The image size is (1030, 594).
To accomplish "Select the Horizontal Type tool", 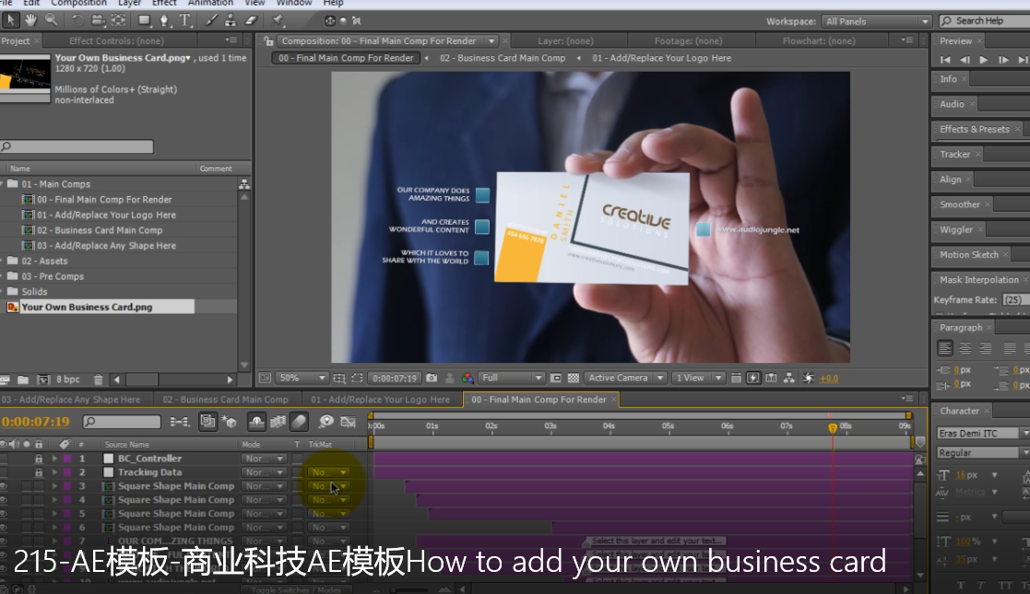I will [x=185, y=20].
